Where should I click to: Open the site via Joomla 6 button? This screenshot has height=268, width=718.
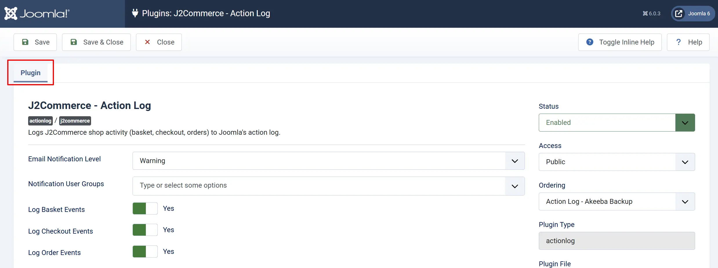[693, 14]
